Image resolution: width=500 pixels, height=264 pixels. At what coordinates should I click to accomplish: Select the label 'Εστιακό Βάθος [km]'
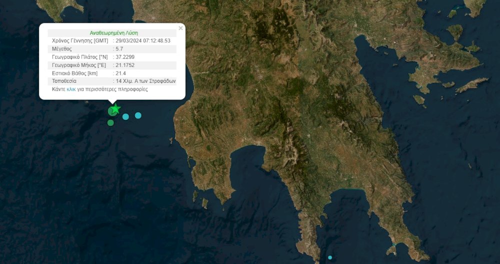75,73
